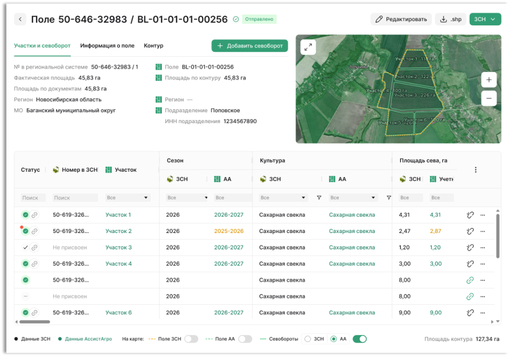Image resolution: width=510 pixels, height=357 pixels.
Task: Open Участок filter dropdown
Action: pos(127,198)
